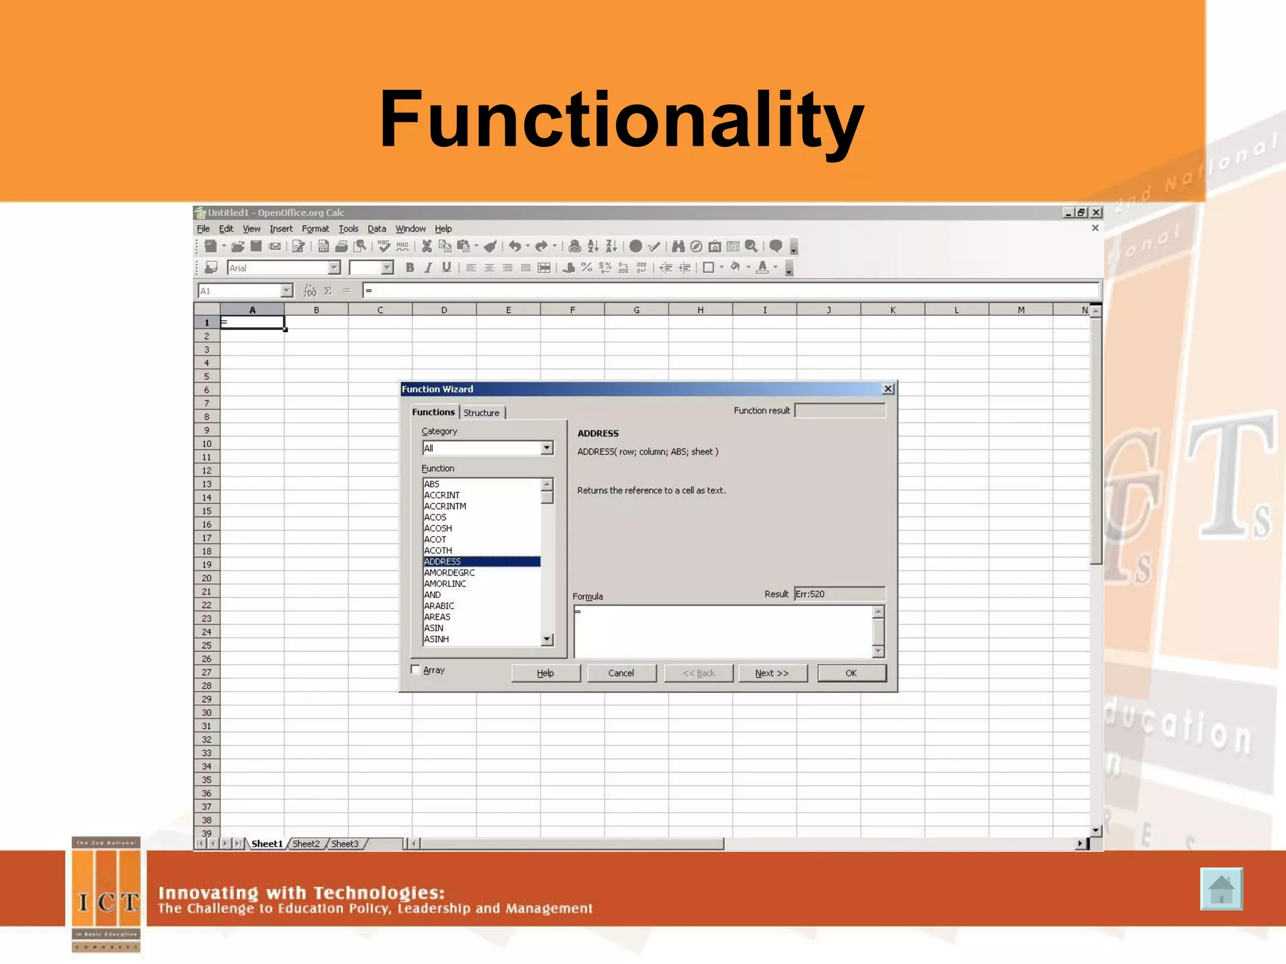Toggle Italic formatting button
Viewport: 1286px width, 964px height.
click(428, 268)
